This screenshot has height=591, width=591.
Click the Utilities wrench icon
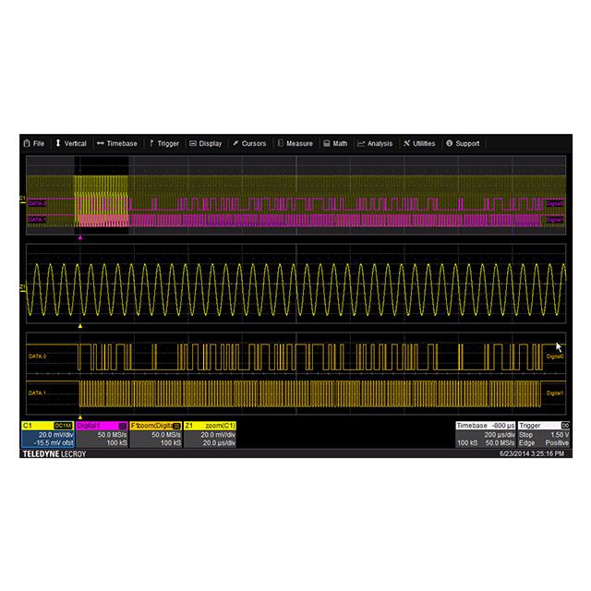(x=405, y=143)
